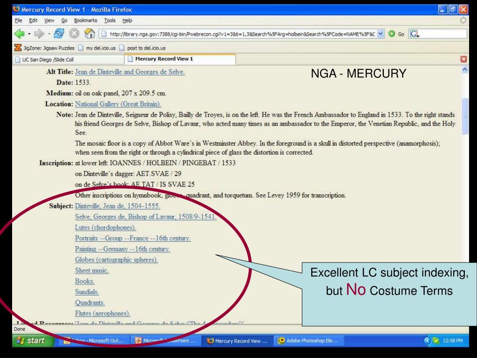Open subject link Dinteville, Jean de, 1504-1555
Screen dimensions: 477x358
117,206
